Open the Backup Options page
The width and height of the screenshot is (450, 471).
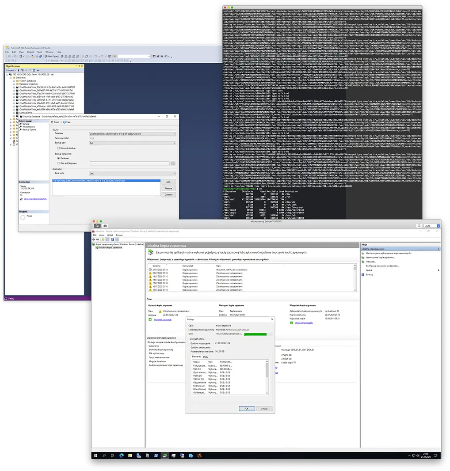pos(29,129)
